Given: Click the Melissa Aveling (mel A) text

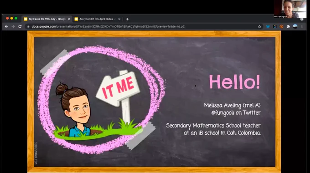Looking at the screenshot, I should pos(232,105).
